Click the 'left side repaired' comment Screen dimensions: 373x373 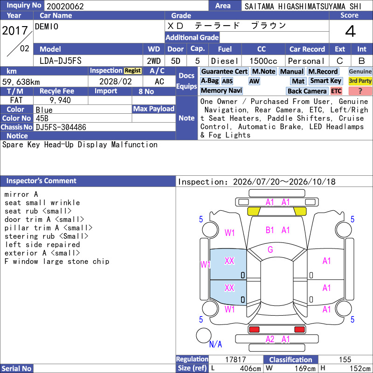42,244
